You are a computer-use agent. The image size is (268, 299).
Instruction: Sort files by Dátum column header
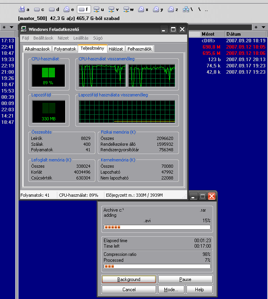[246, 34]
